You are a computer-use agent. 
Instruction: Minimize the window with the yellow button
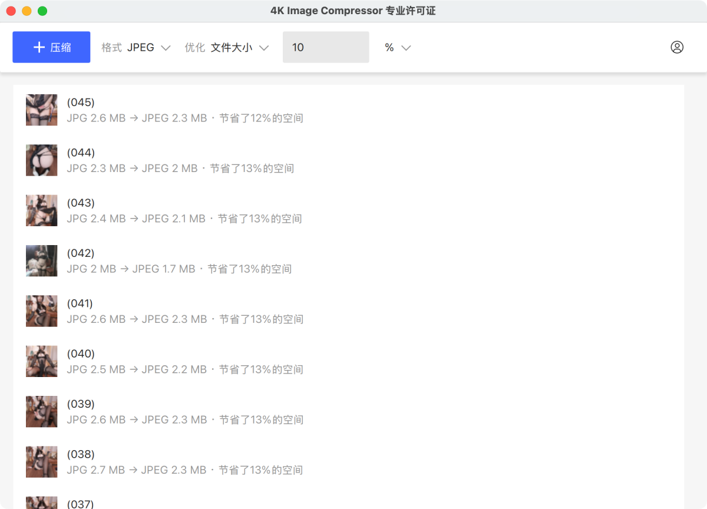pyautogui.click(x=27, y=11)
